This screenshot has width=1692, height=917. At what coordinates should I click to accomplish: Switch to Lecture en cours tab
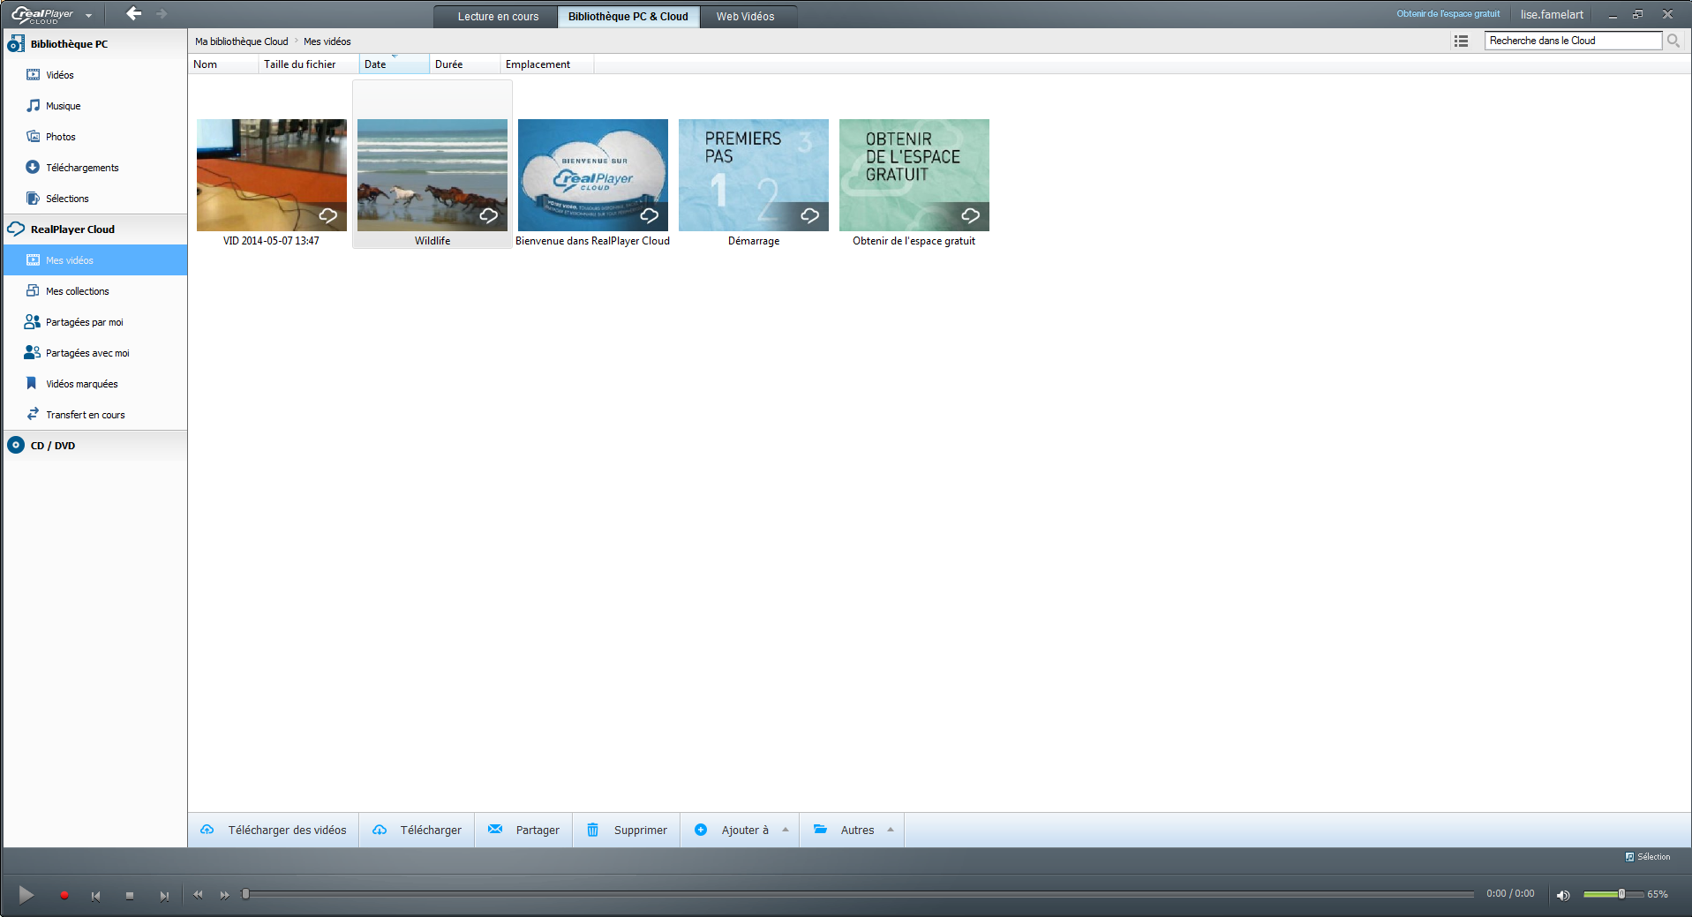point(498,17)
